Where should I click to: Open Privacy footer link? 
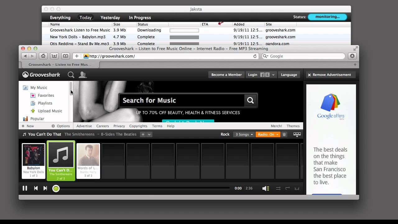click(119, 126)
